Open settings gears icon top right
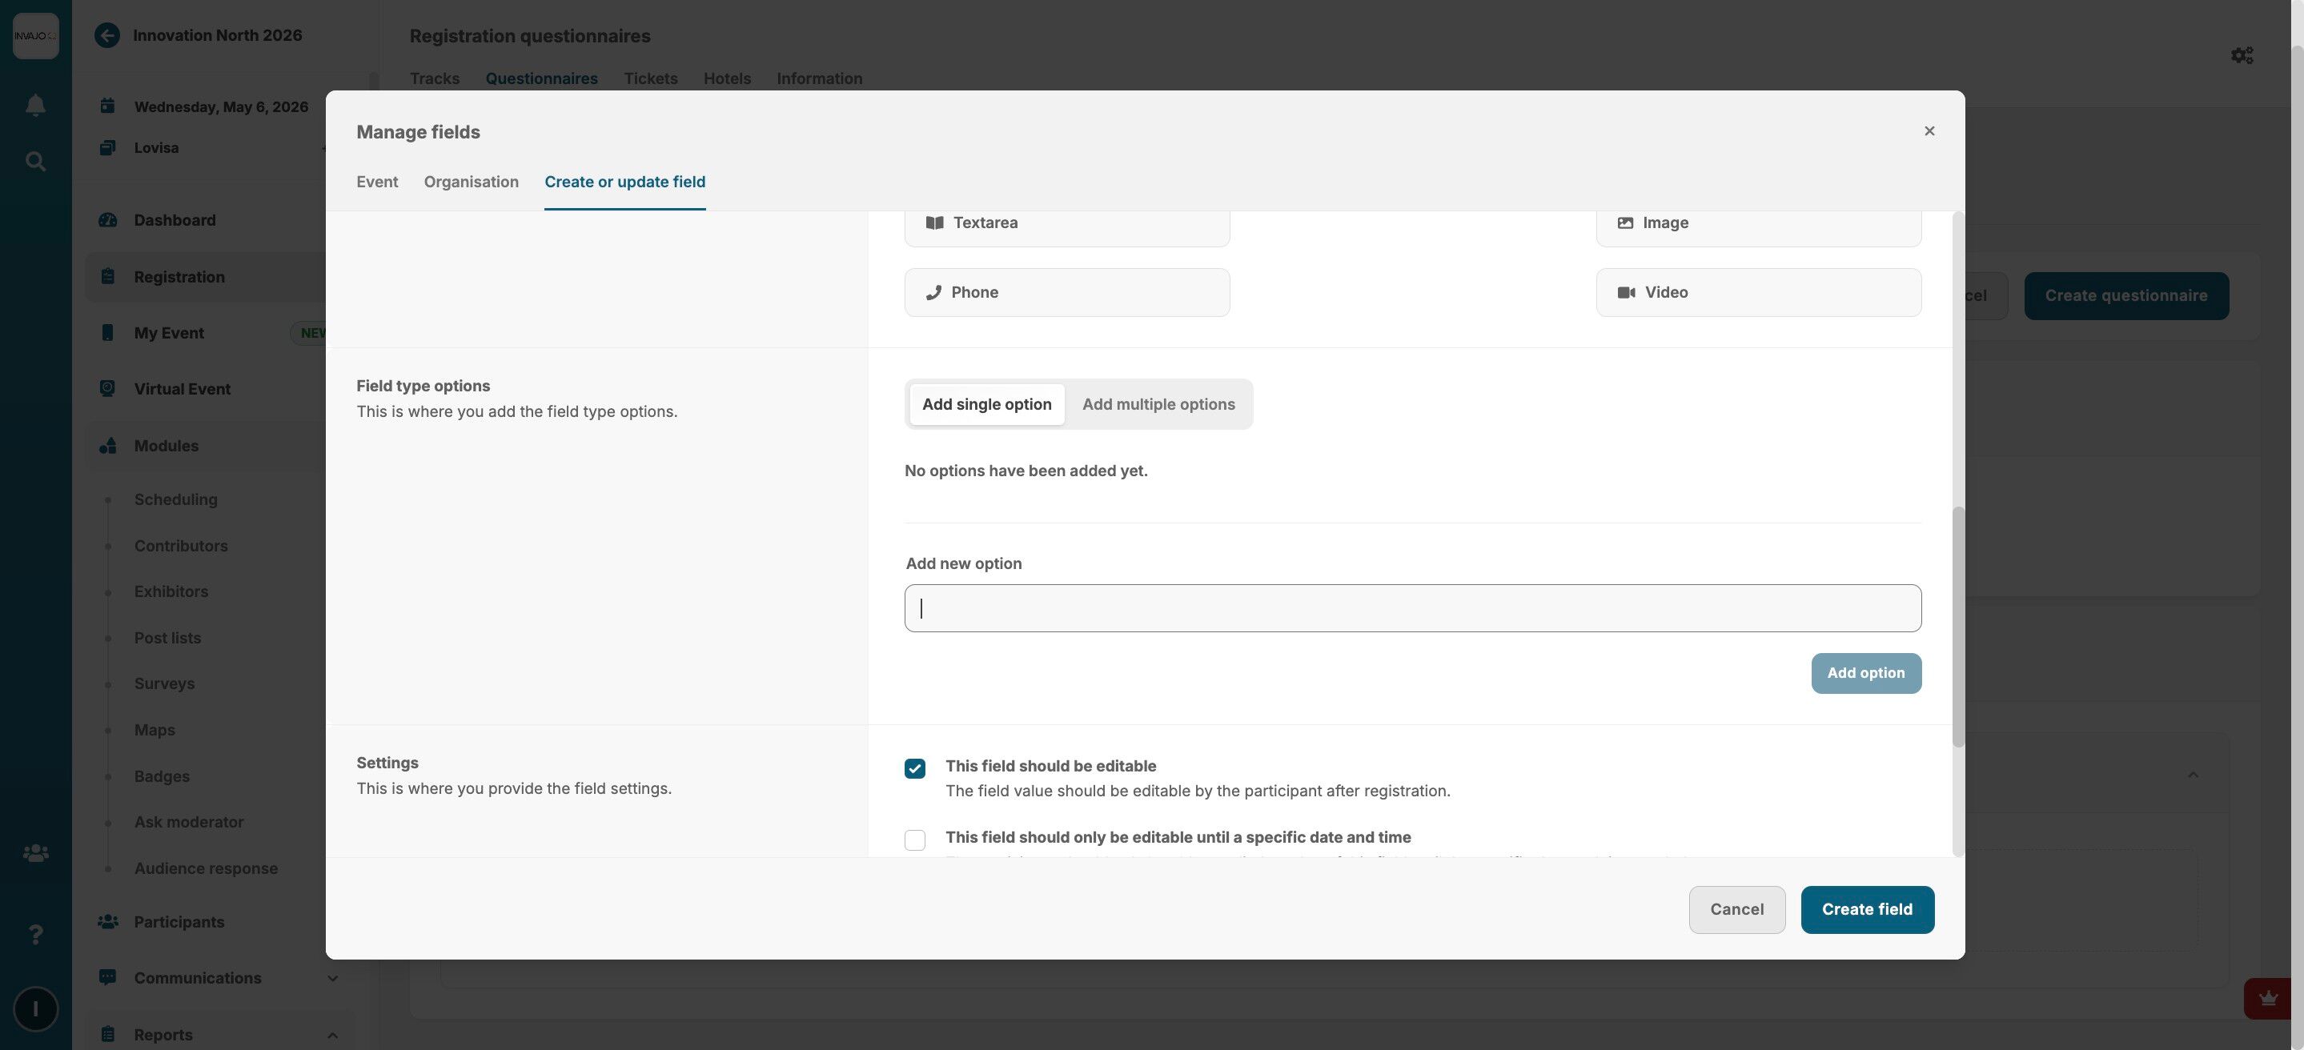The width and height of the screenshot is (2304, 1050). click(x=2241, y=55)
